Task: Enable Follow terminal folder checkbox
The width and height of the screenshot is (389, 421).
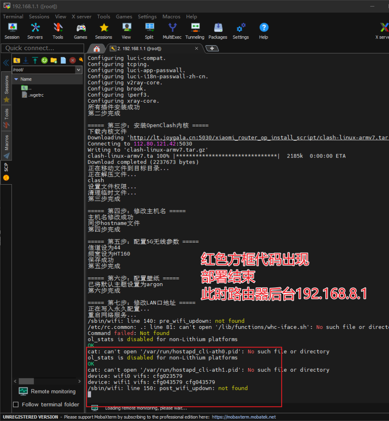Action: pyautogui.click(x=16, y=404)
